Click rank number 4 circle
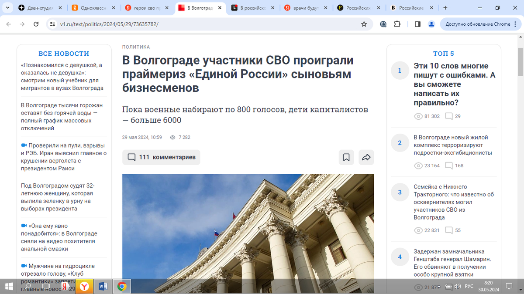Screen dimensions: 524x294 click(400, 257)
